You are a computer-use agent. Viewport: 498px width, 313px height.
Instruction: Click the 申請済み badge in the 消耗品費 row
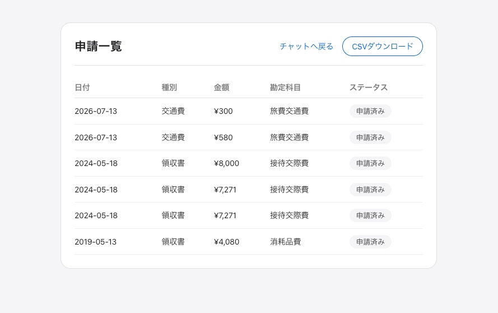(370, 242)
